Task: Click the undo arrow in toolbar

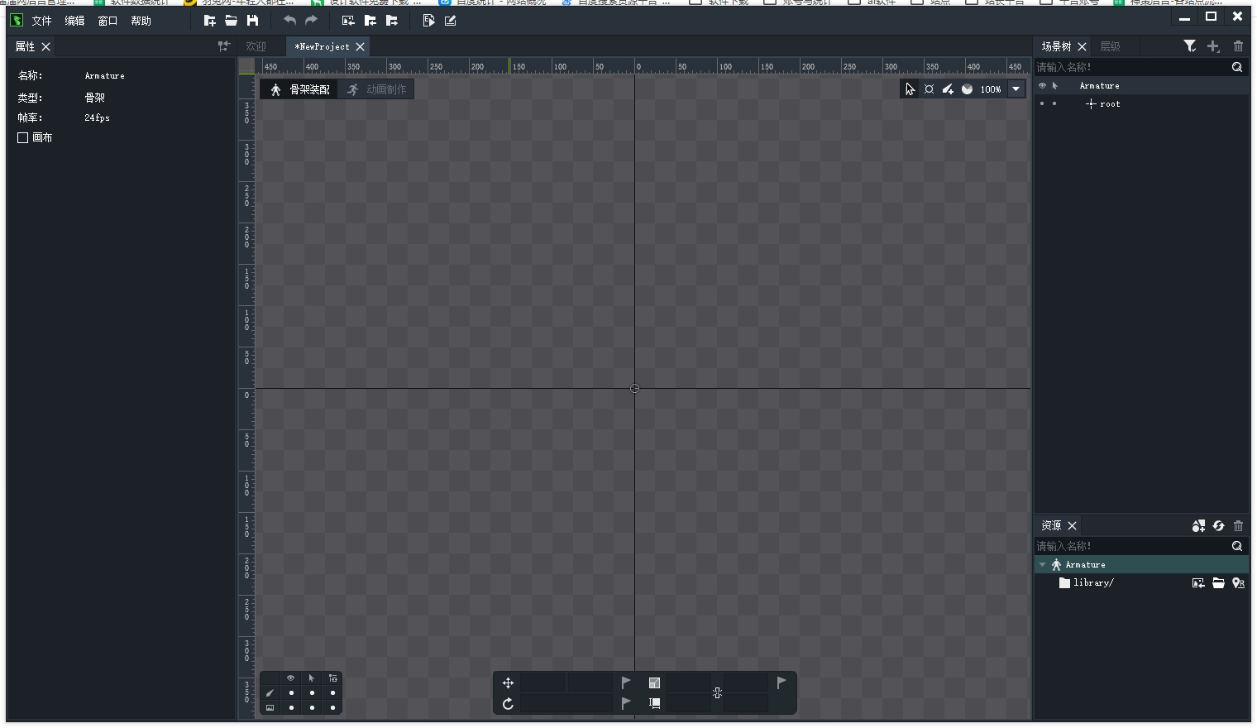Action: tap(289, 21)
